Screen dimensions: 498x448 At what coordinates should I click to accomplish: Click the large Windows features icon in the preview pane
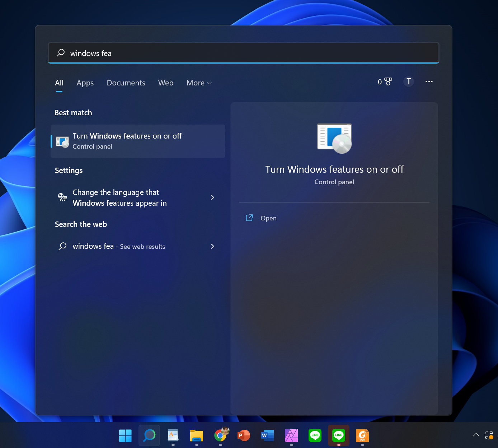pos(334,139)
